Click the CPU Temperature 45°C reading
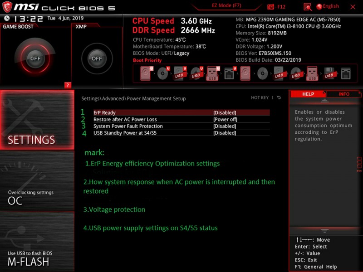Screen dimensions: 363x272 159,40
